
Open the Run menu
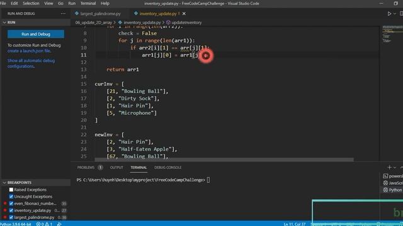72,3
